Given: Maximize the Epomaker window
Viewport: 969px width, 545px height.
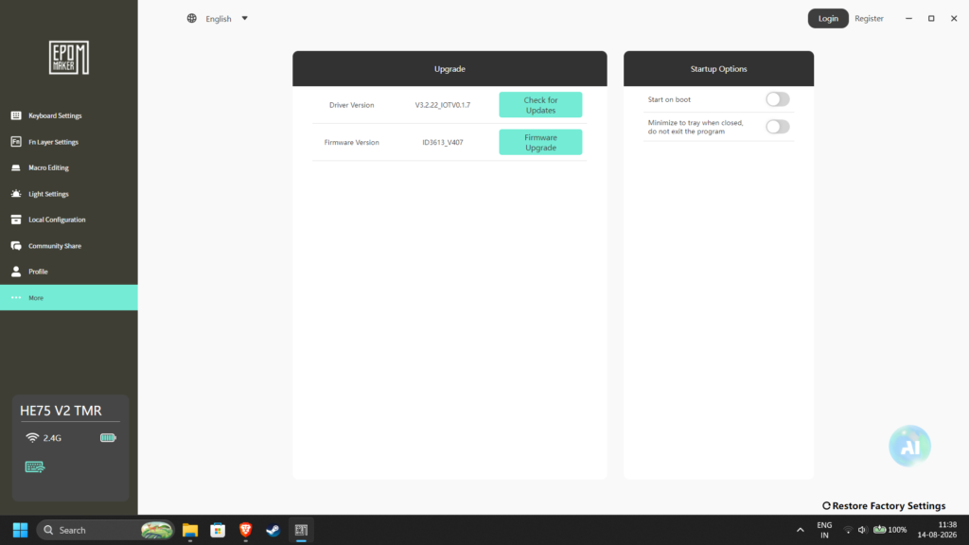Looking at the screenshot, I should click(x=931, y=19).
